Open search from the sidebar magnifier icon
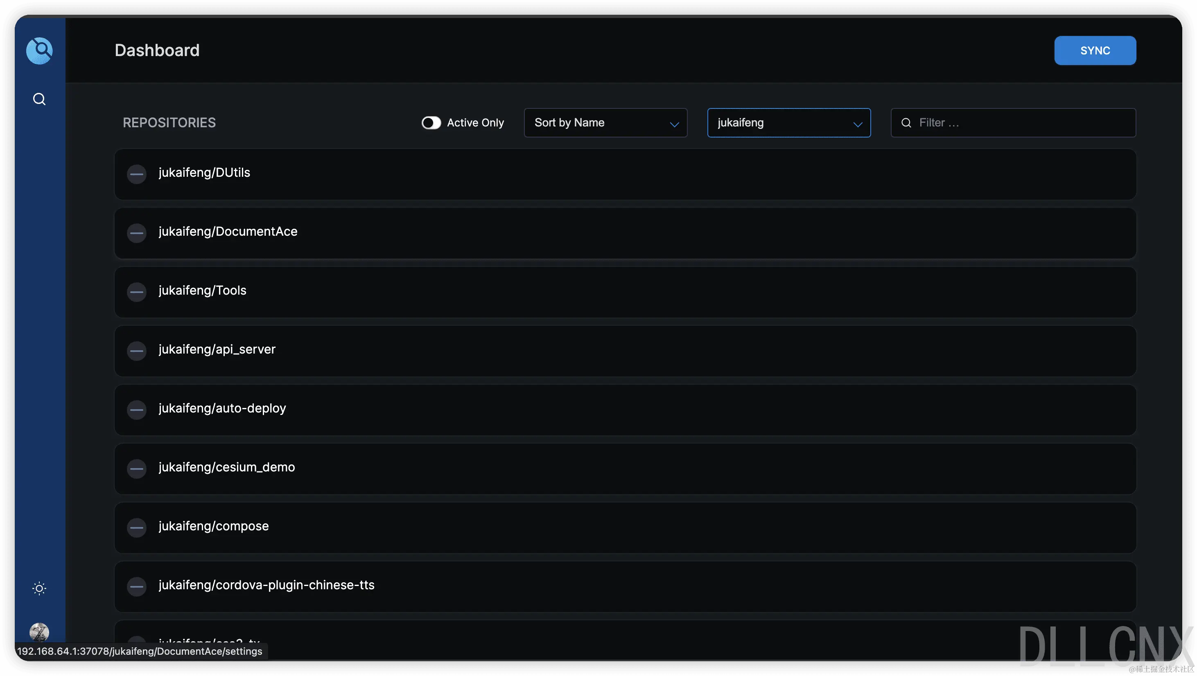Screen dimensions: 1197x676 pyautogui.click(x=39, y=99)
